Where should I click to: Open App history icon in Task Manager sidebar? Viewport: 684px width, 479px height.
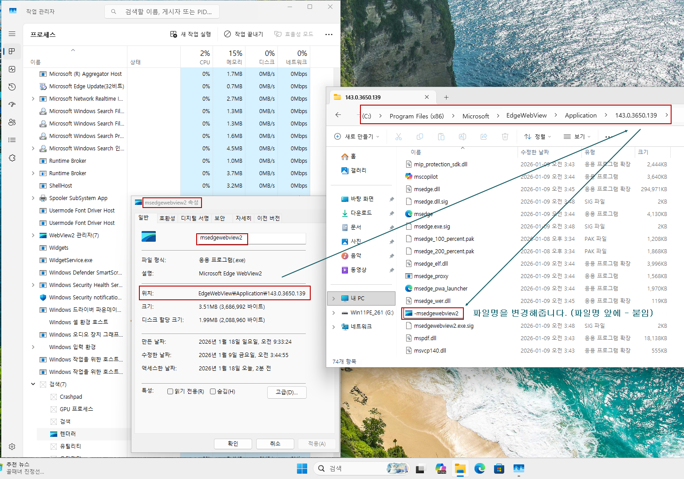(x=12, y=87)
